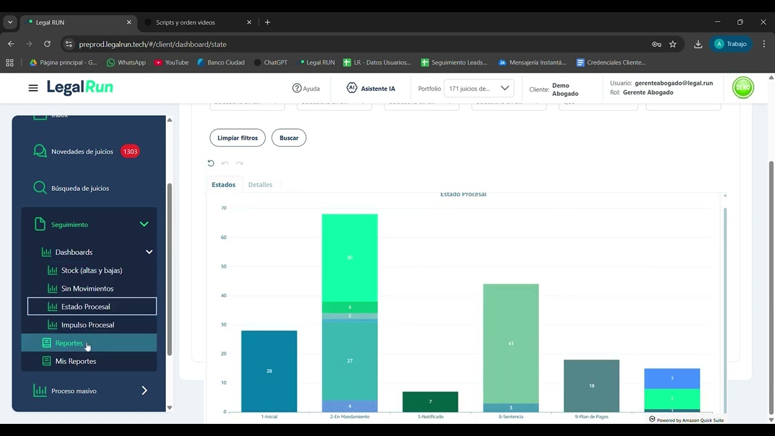Viewport: 775px width, 436px height.
Task: Click the sidebar scroll down arrow
Action: point(170,408)
